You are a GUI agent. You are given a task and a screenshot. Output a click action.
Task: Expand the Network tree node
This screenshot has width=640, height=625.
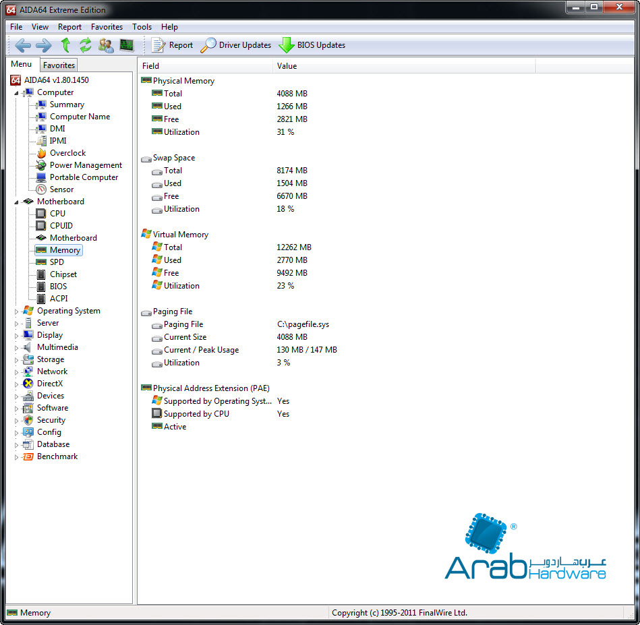tap(16, 372)
